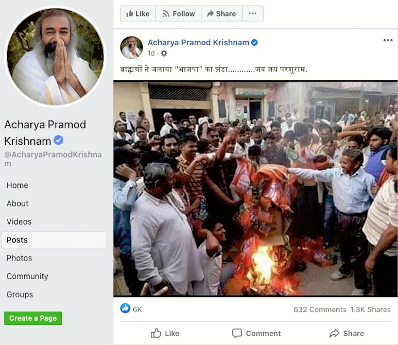The width and height of the screenshot is (398, 345).
Task: View the 632 Comments link
Action: (x=320, y=309)
